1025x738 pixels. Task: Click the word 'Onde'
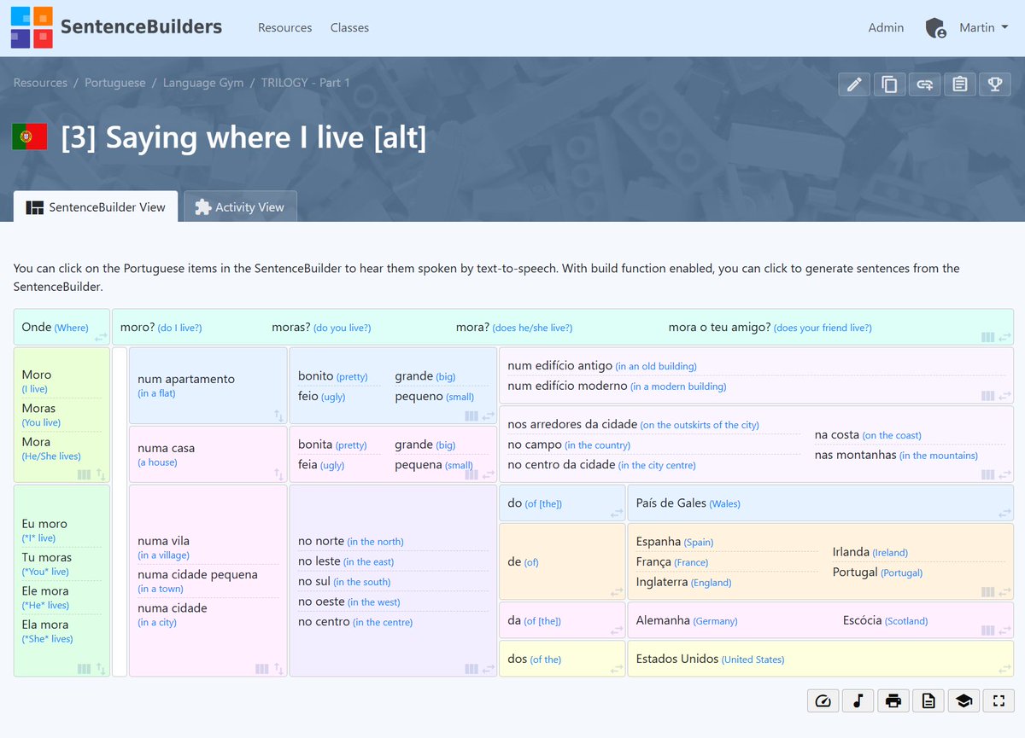point(37,328)
